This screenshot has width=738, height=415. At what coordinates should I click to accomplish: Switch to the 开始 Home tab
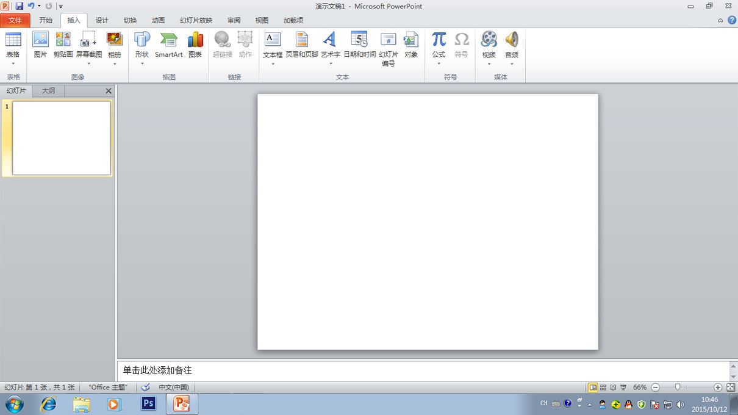coord(46,20)
